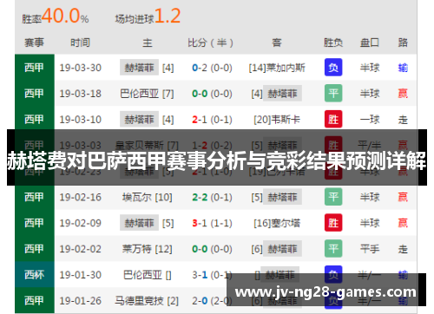434x314 pixels.
Task: Select the 盘口 column header
Action: coord(370,43)
